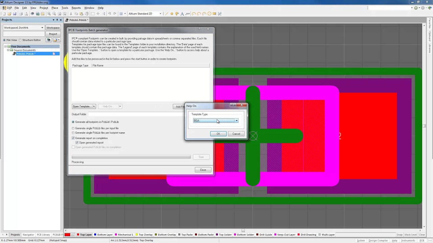Select the Structure Editor radio button

point(20,40)
